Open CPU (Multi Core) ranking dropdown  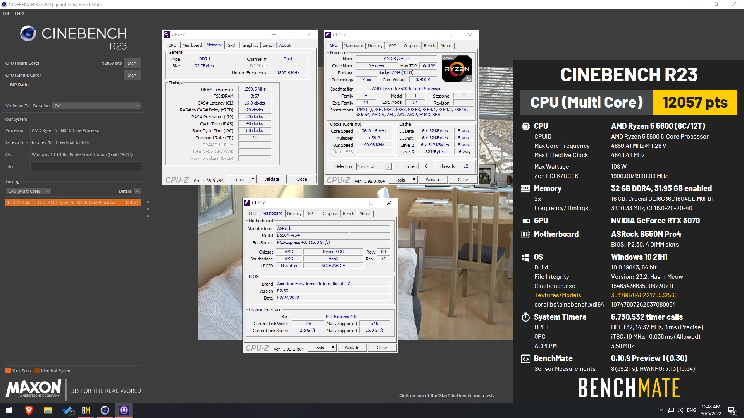(x=28, y=191)
